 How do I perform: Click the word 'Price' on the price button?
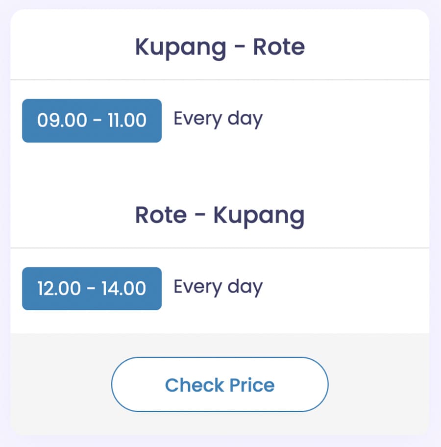pyautogui.click(x=252, y=385)
